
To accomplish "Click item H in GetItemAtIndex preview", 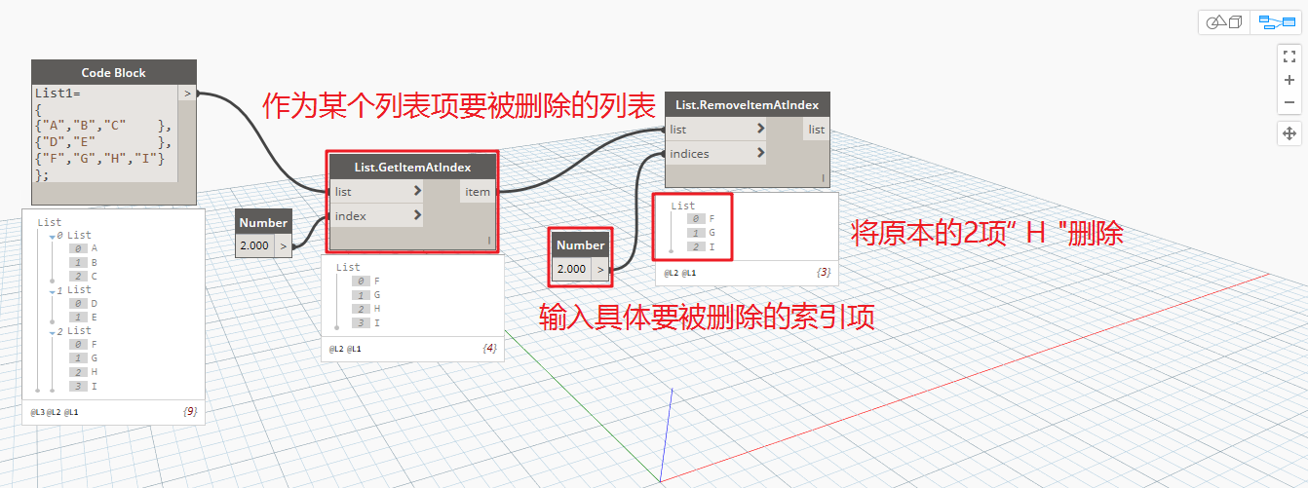I will pyautogui.click(x=377, y=309).
